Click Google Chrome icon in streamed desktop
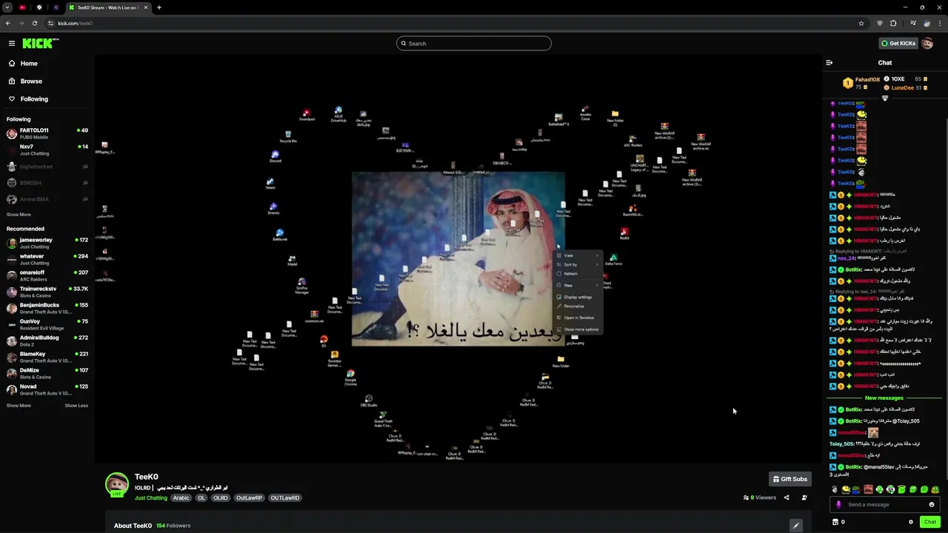 pos(350,378)
